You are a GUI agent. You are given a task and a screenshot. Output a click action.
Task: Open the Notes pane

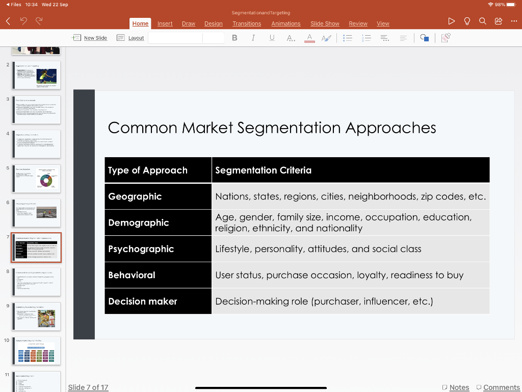pyautogui.click(x=456, y=387)
